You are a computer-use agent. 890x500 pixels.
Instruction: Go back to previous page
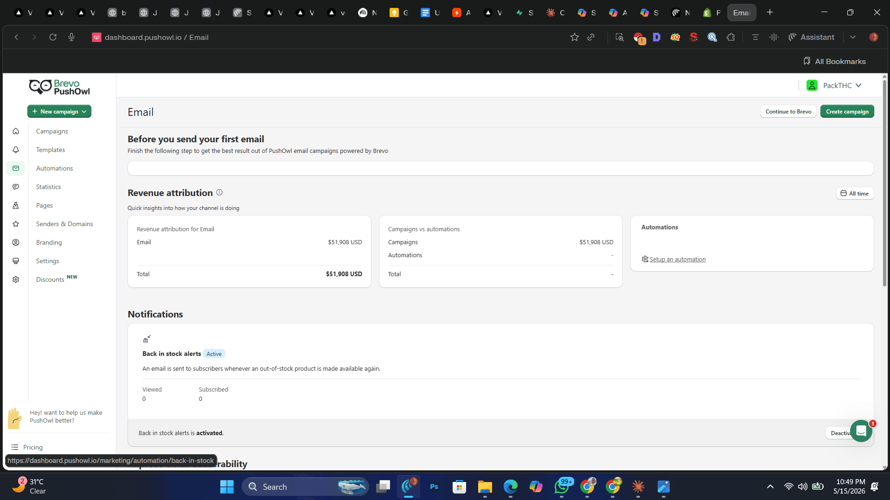pyautogui.click(x=16, y=37)
